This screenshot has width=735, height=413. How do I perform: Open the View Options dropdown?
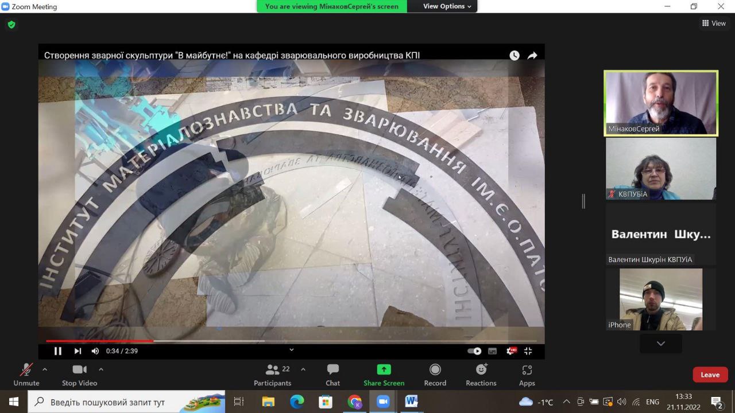click(x=447, y=6)
